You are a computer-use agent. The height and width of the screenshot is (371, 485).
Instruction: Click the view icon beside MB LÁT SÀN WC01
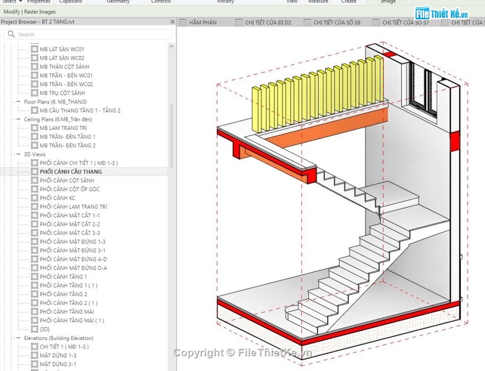click(x=35, y=49)
